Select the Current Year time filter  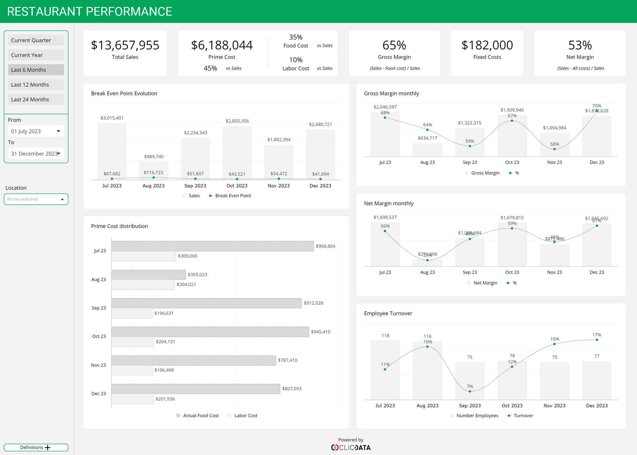point(36,55)
